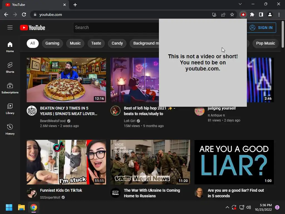Open 'Funniest Kids On TikTok' title link
Viewport: 285px width, 214px height.
[61, 190]
